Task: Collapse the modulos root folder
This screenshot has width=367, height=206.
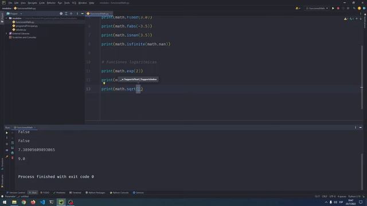Action: [x=6, y=18]
